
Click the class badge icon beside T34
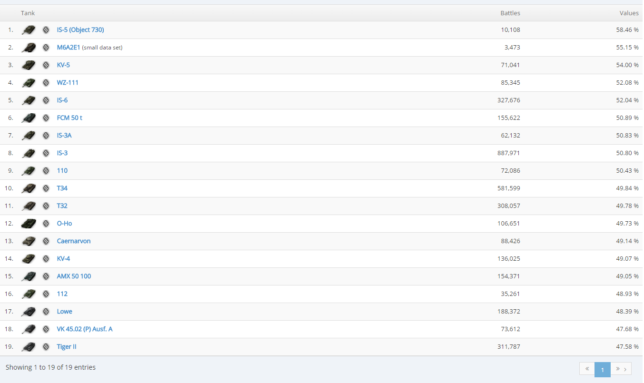[46, 188]
